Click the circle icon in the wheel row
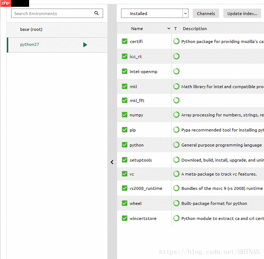This screenshot has height=259, width=264. 176,203
